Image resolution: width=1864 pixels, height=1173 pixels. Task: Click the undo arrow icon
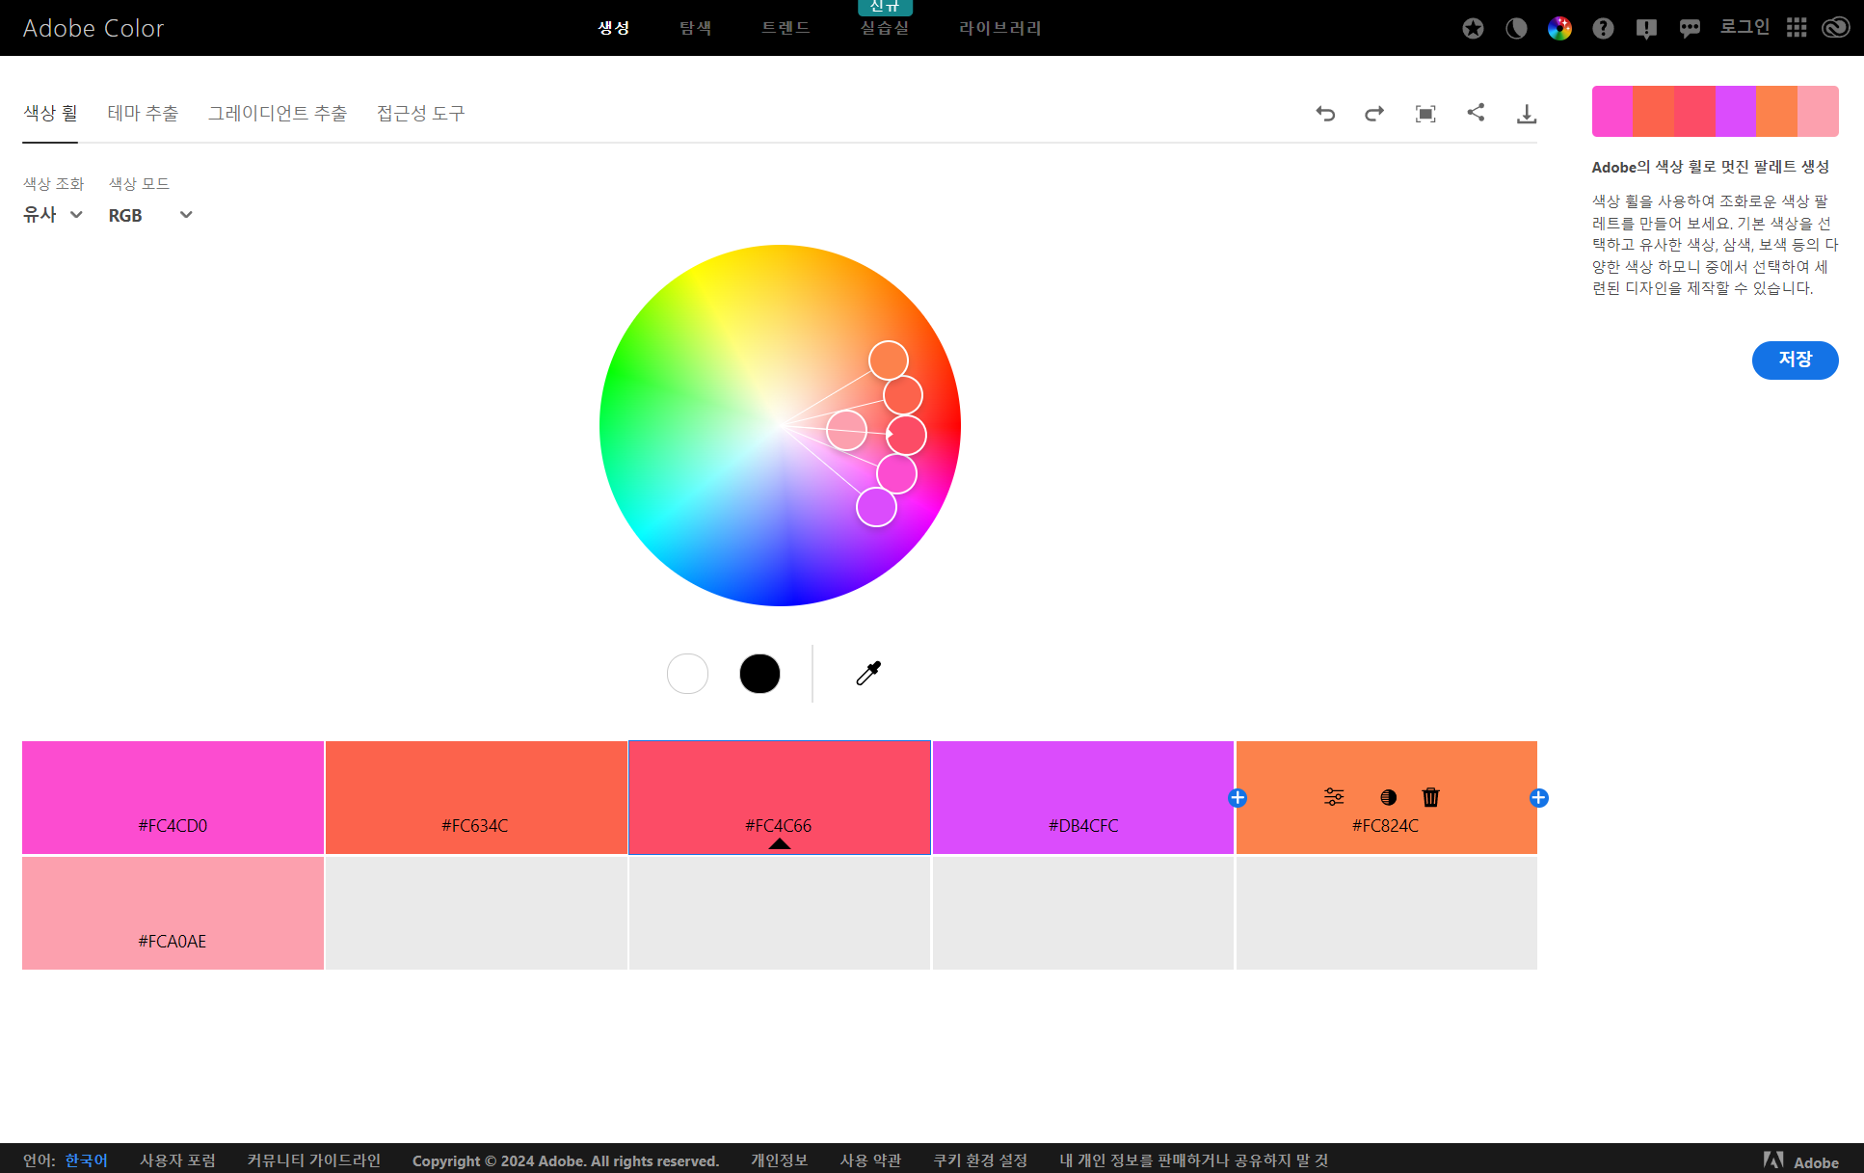pos(1325,114)
